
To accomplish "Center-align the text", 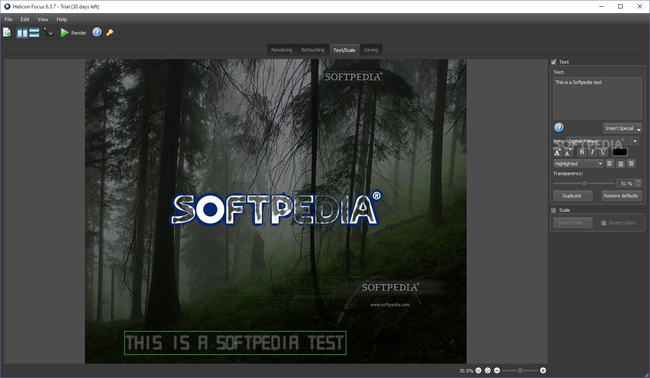I will tap(620, 164).
